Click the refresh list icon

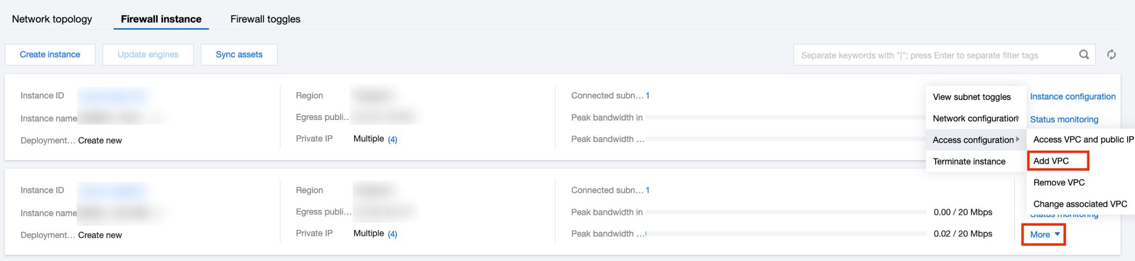[1111, 55]
